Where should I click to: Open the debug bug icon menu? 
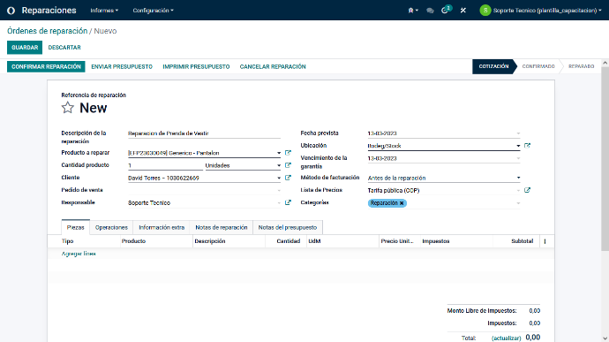412,11
